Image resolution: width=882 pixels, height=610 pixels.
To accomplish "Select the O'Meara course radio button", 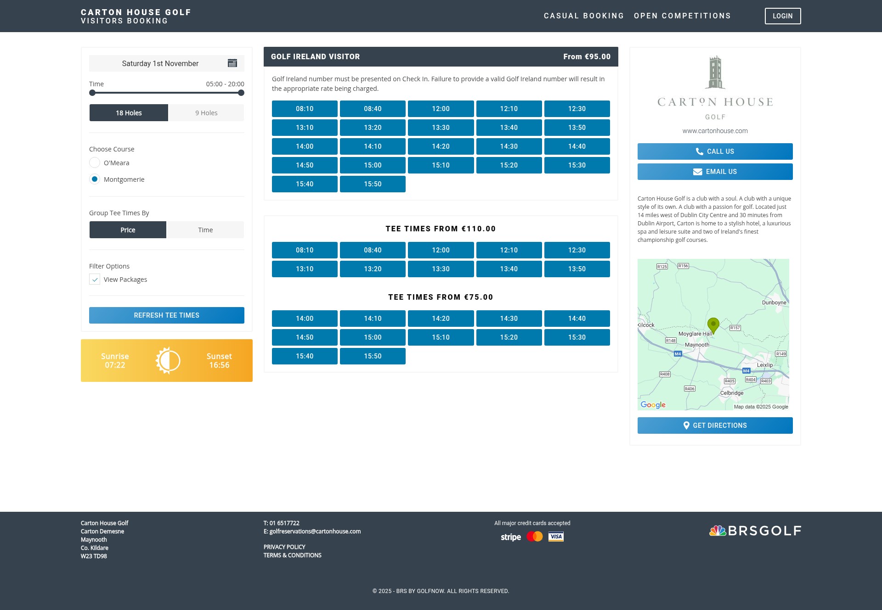I will [95, 162].
